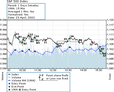The width and height of the screenshot is (114, 92).
Task: Click 'Volume MA (VMA)' legend label
Action: [23, 81]
